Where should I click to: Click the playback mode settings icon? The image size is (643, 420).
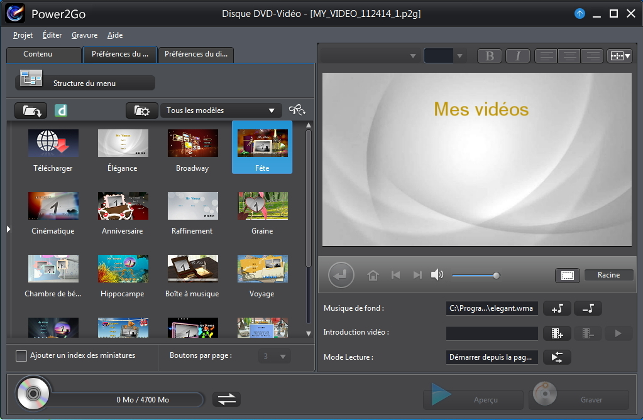pos(557,357)
